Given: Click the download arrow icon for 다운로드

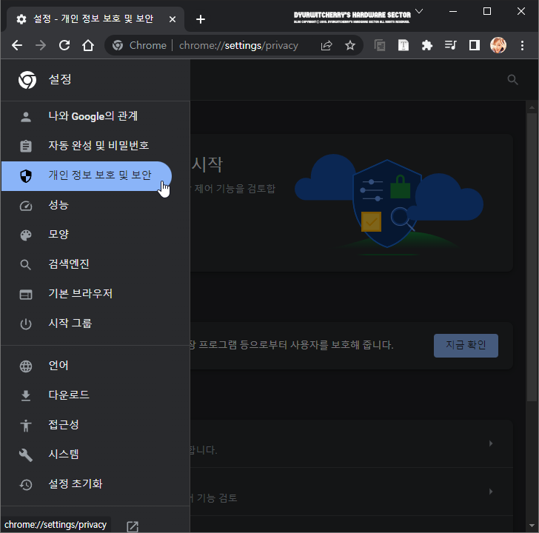Looking at the screenshot, I should click(26, 395).
